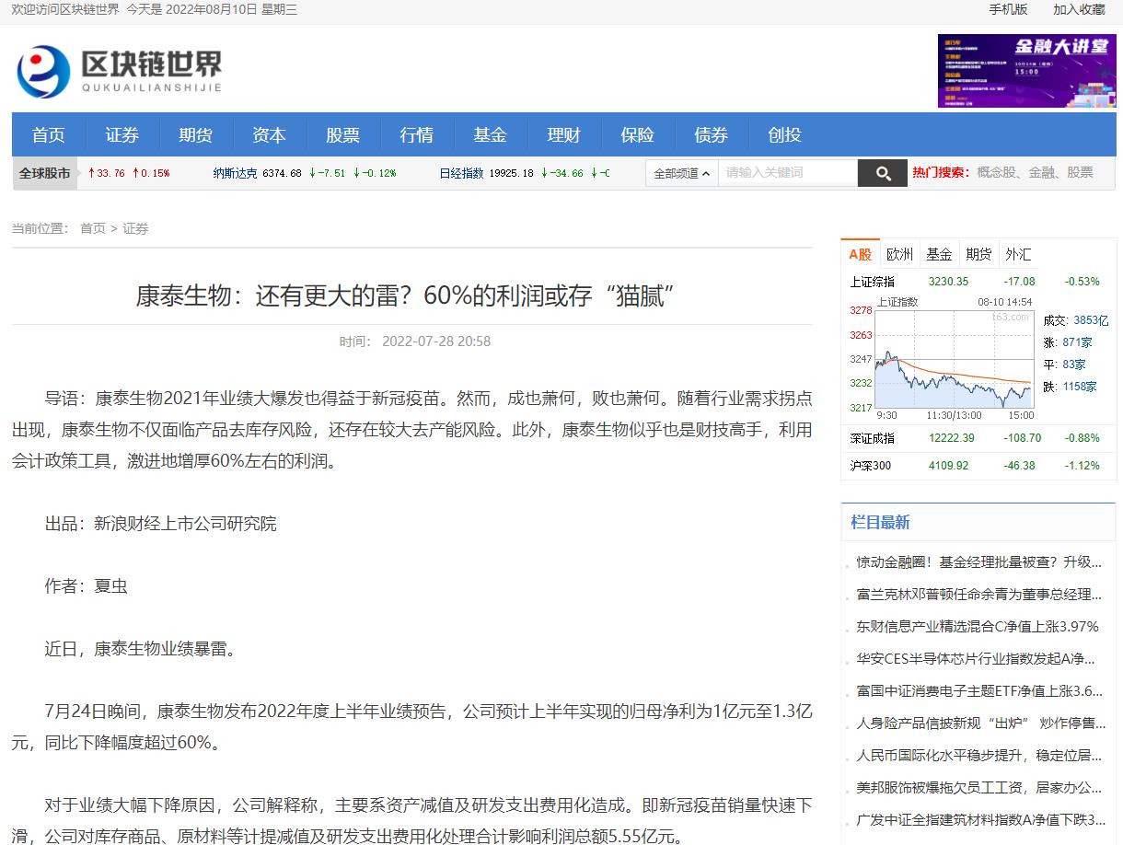The image size is (1123, 845).
Task: Click the 上证综指 index row
Action: click(978, 282)
